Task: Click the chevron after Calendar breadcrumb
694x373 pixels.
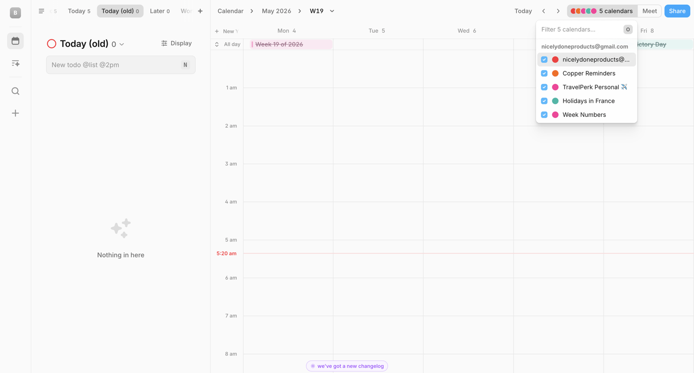Action: [x=252, y=11]
